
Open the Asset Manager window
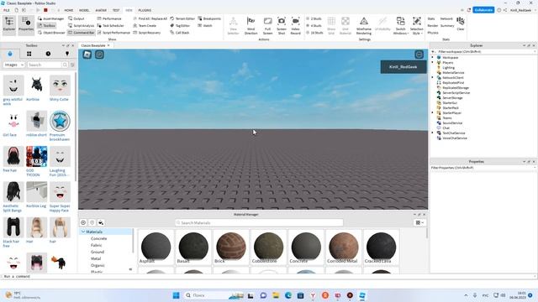click(x=50, y=18)
